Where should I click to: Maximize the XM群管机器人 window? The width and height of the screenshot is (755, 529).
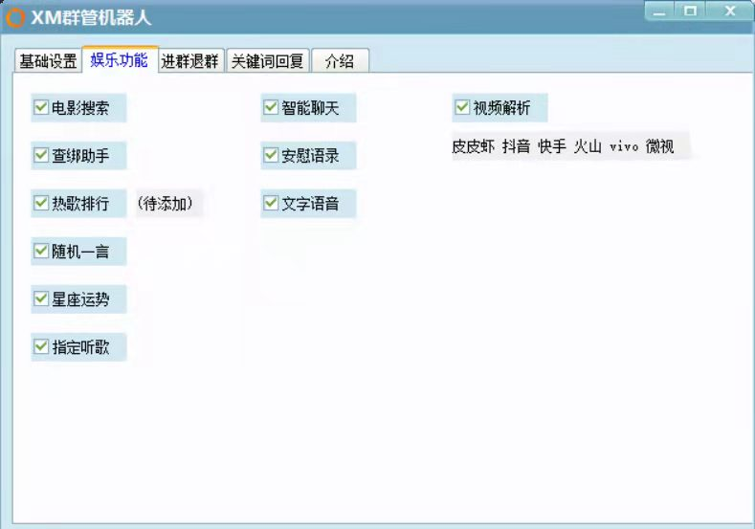pos(690,11)
